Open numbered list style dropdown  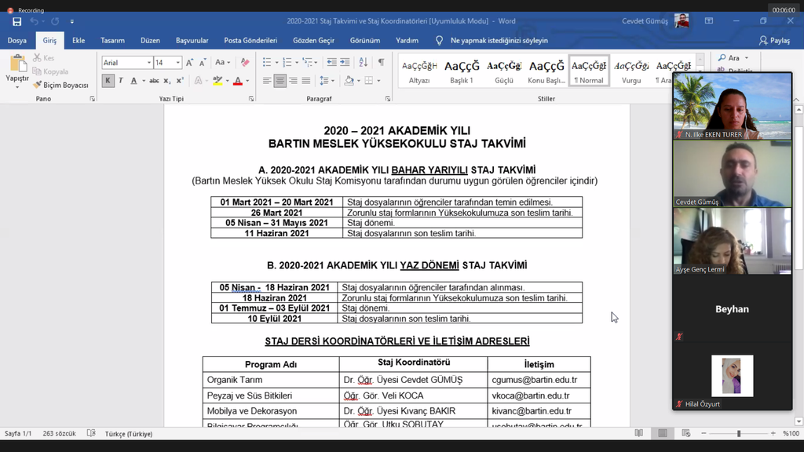(297, 63)
